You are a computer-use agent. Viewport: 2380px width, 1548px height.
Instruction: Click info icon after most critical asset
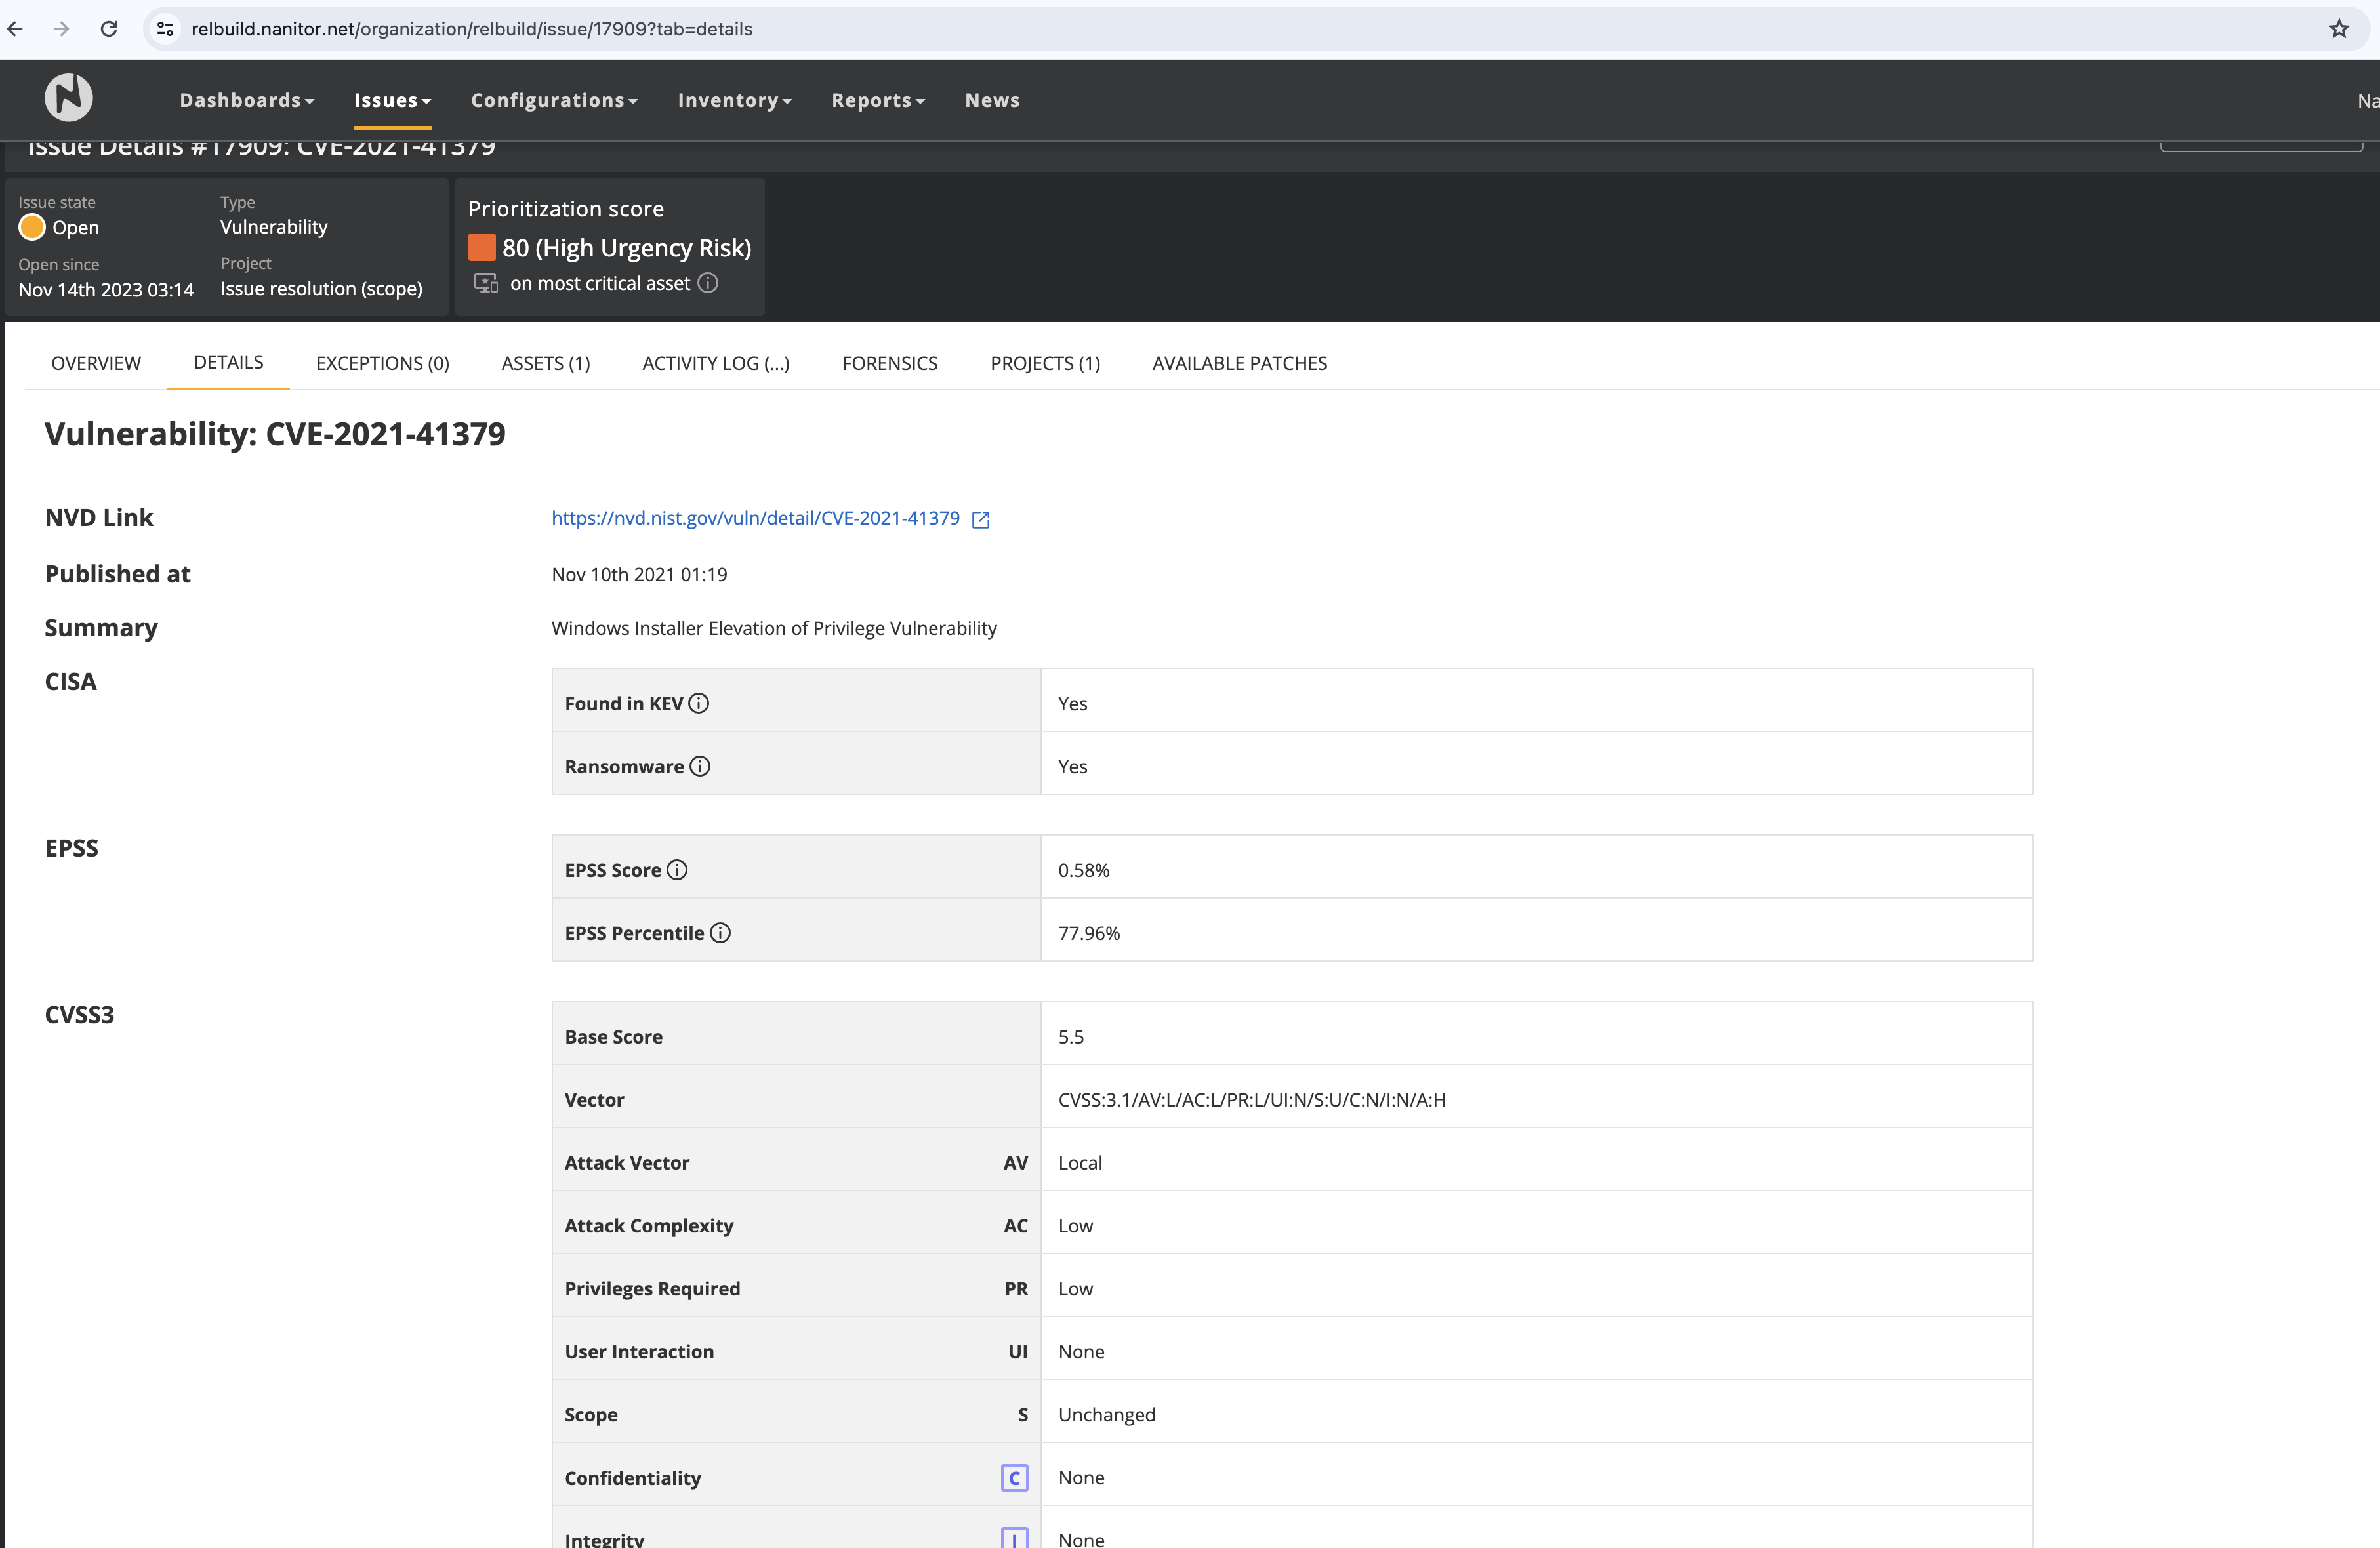pos(708,283)
